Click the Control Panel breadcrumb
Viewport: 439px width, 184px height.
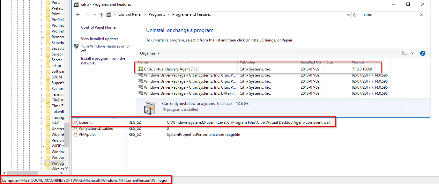click(130, 14)
